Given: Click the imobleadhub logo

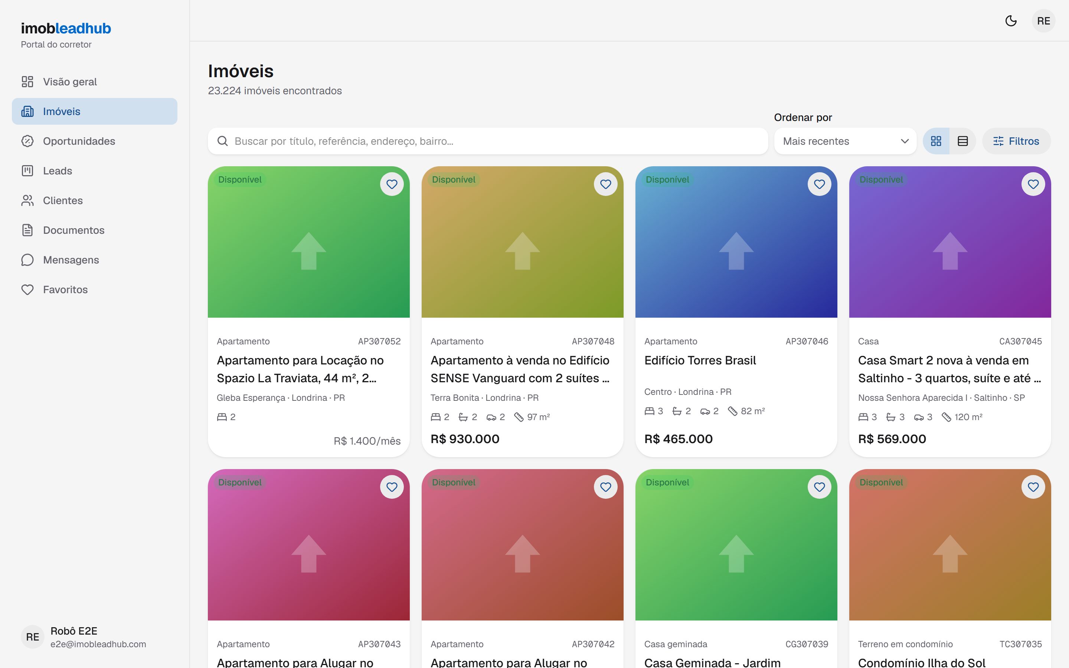Looking at the screenshot, I should tap(66, 28).
